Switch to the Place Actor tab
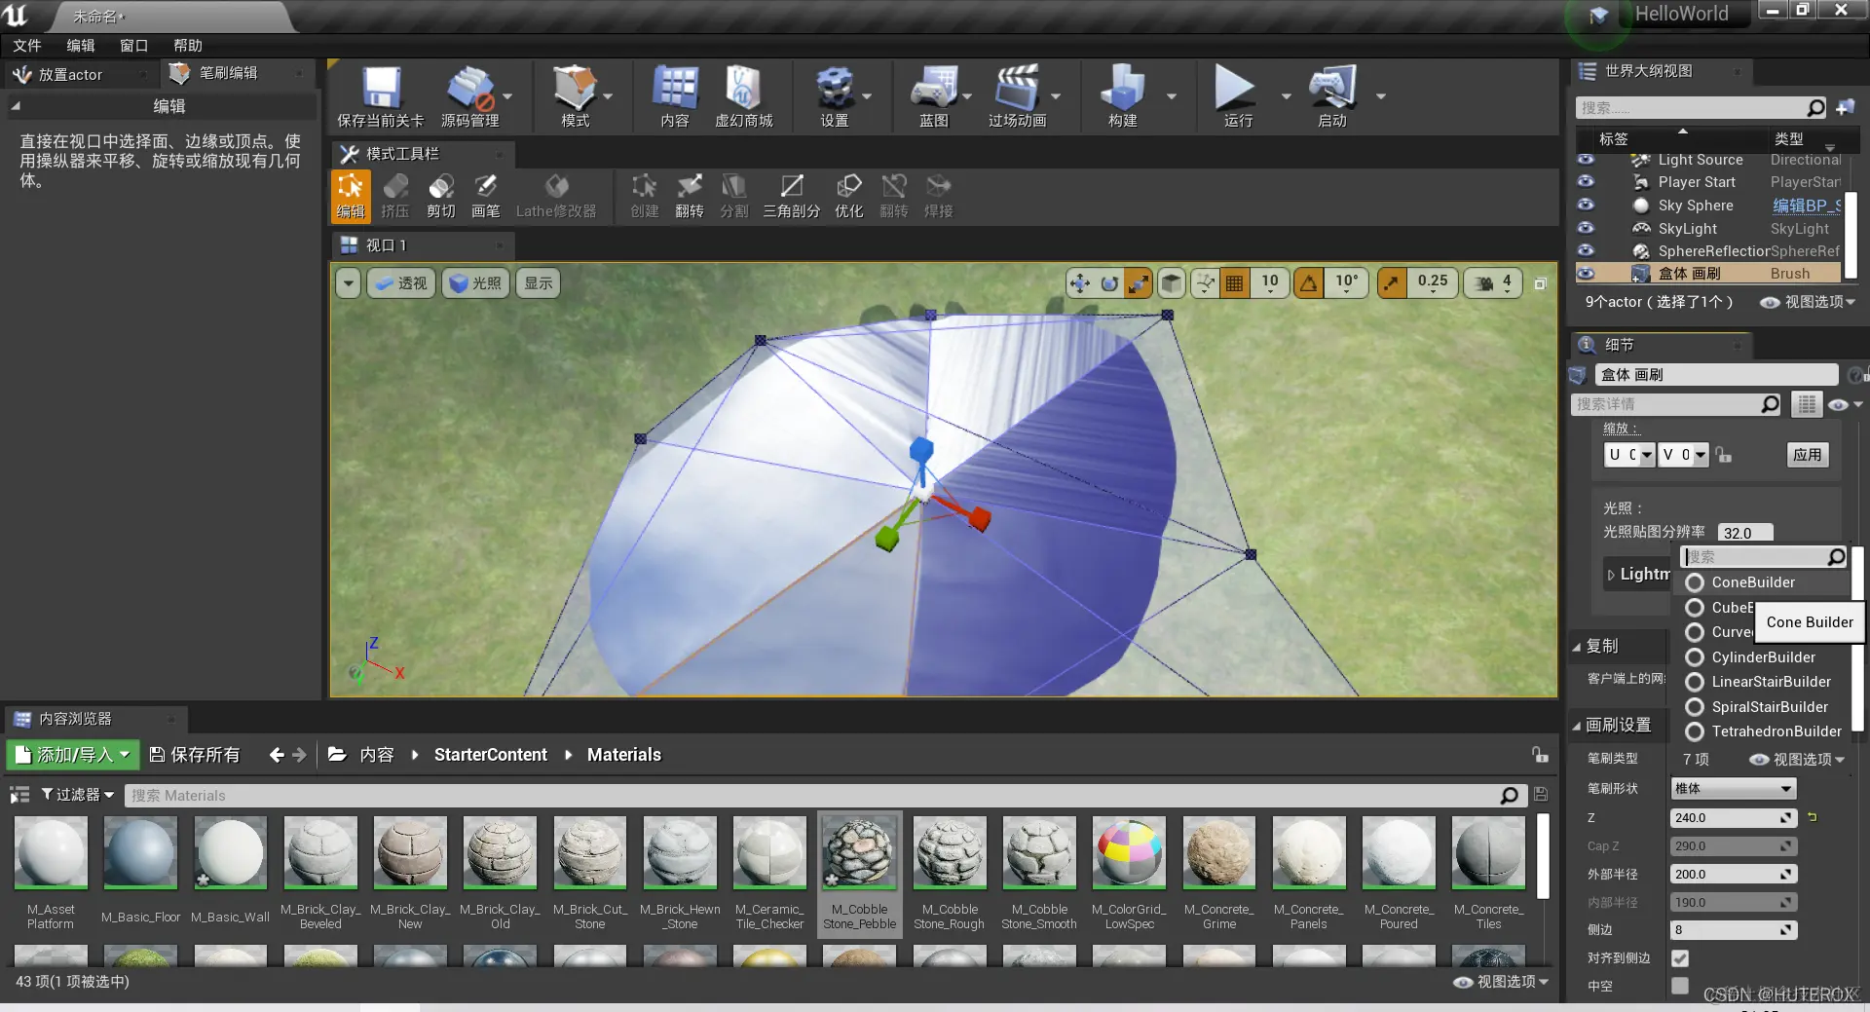This screenshot has width=1870, height=1012. coord(70,75)
